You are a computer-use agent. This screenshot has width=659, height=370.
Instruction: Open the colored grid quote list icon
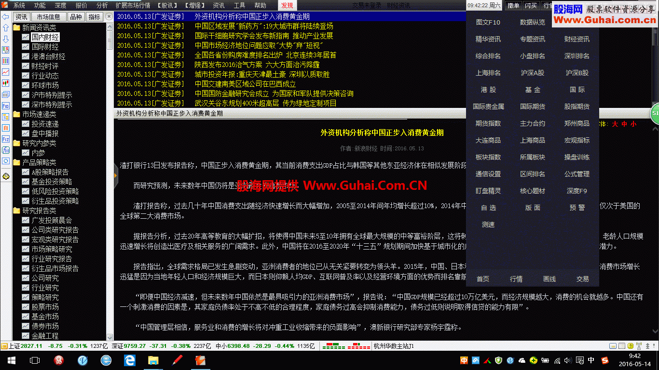point(5,61)
